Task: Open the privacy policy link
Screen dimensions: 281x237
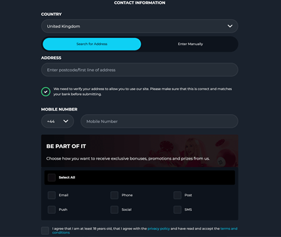Action: pyautogui.click(x=159, y=228)
